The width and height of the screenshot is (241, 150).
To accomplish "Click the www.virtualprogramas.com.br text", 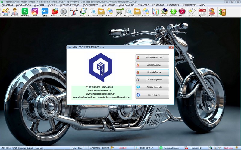I will (100, 94).
